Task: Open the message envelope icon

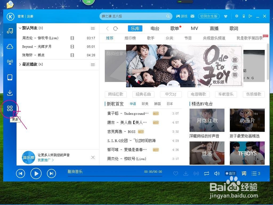Action: point(192,16)
